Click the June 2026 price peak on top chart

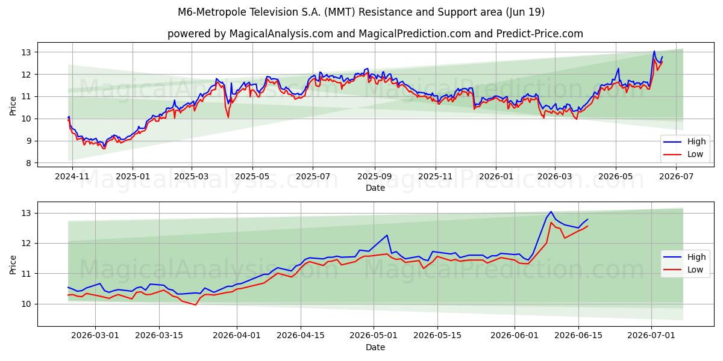654,52
